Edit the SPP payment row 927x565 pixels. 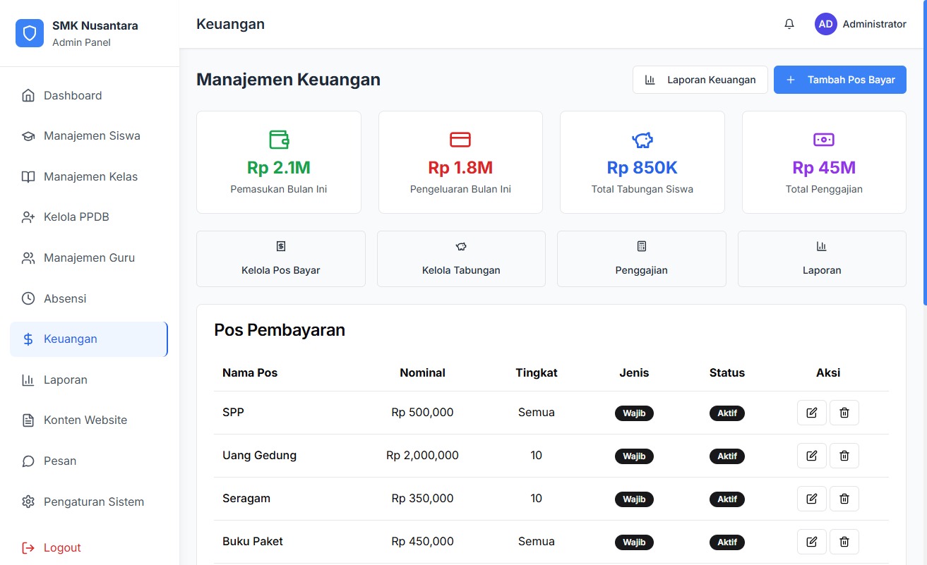pyautogui.click(x=811, y=413)
